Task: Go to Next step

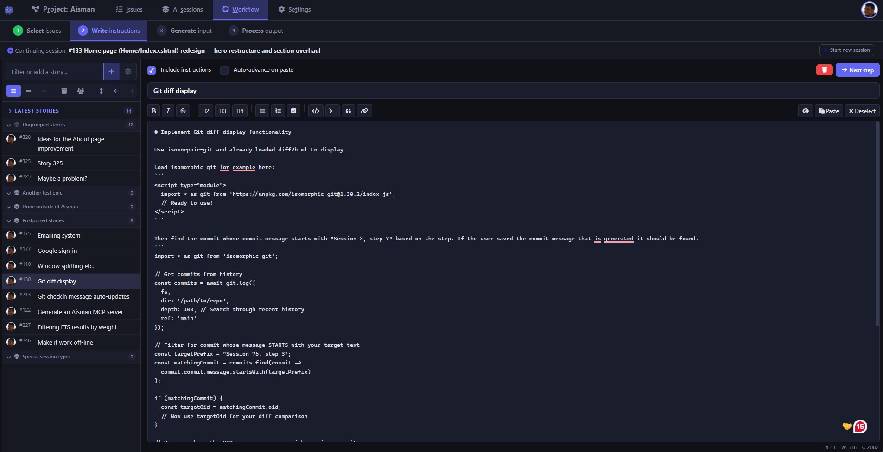Action: [x=858, y=70]
